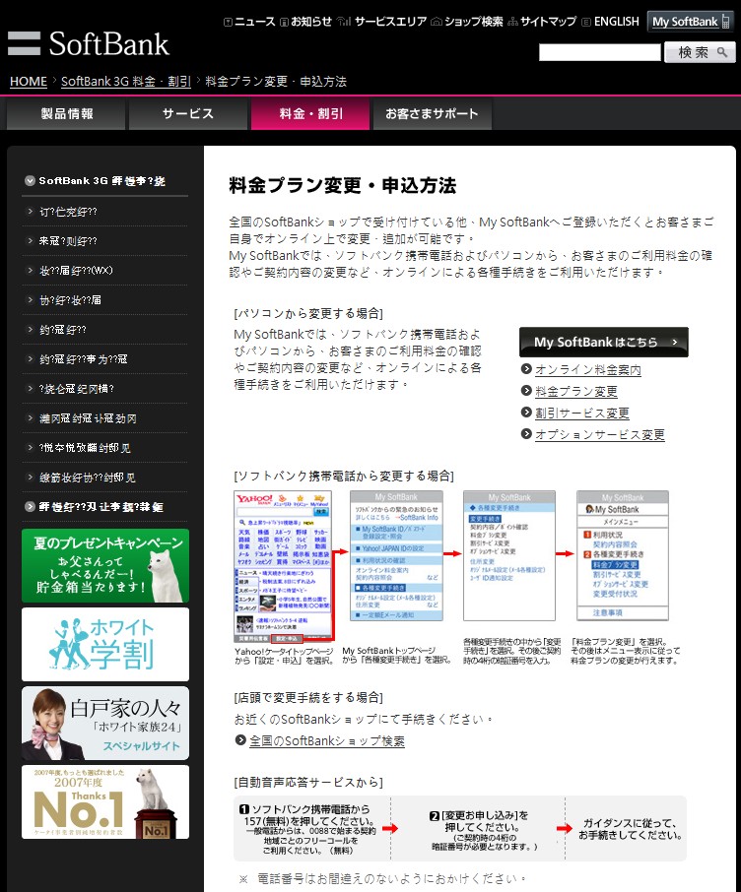Click Yahoo! ケータイ top page screenshot
This screenshot has height=892, width=741.
pos(283,566)
